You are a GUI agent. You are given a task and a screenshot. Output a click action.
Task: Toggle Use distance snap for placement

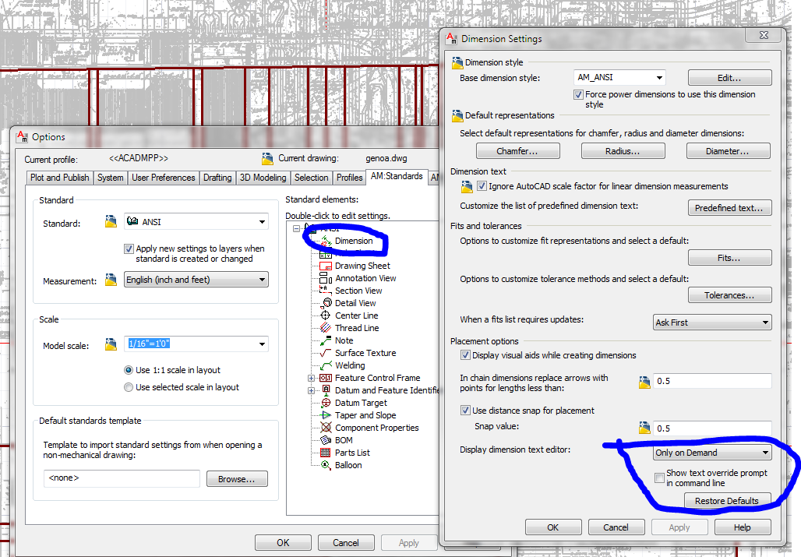coord(465,410)
